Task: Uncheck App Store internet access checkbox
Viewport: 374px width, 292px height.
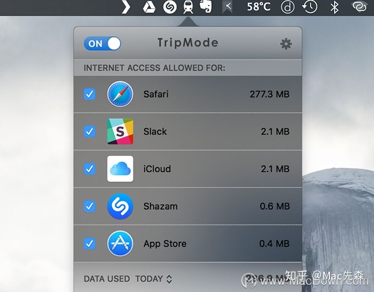Action: click(x=90, y=244)
